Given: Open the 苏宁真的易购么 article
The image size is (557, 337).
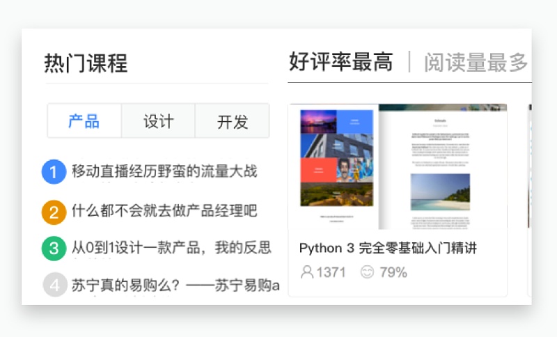Looking at the screenshot, I should tap(175, 285).
